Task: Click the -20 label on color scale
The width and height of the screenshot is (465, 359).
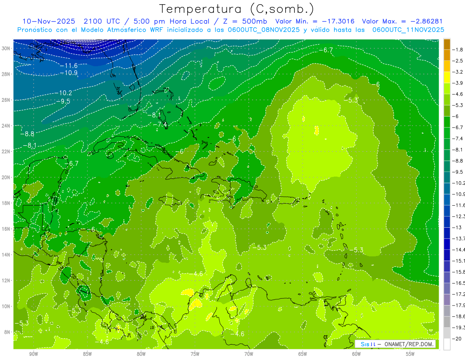Action: click(x=456, y=338)
